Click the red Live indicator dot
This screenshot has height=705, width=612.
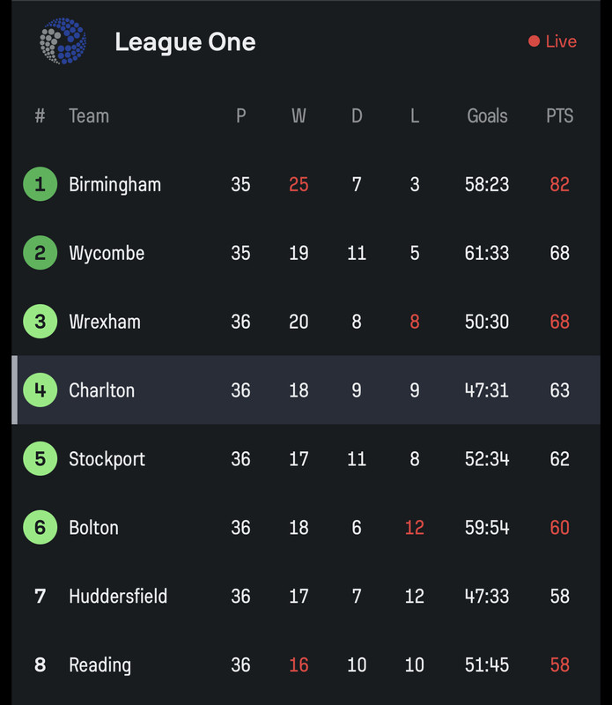(x=534, y=41)
